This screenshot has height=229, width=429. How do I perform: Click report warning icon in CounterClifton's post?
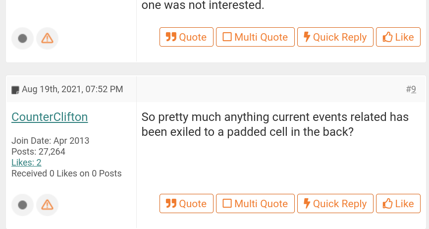(47, 205)
